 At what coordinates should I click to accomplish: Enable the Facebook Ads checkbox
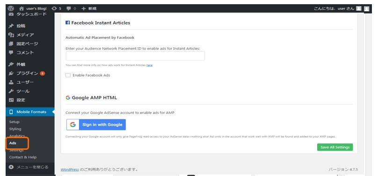pyautogui.click(x=68, y=75)
